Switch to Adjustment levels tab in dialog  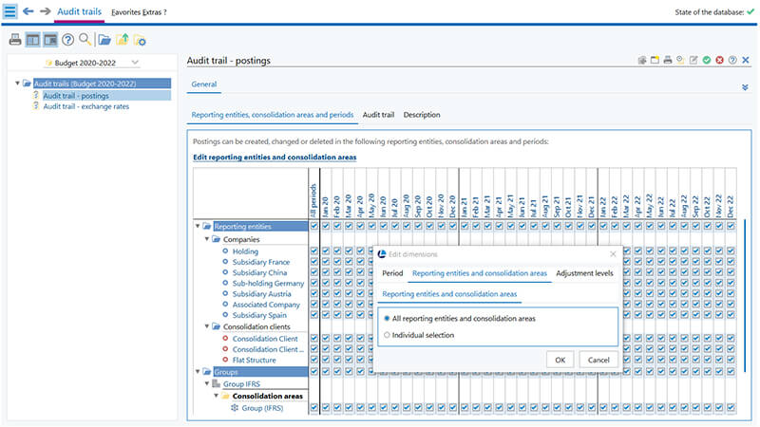click(x=584, y=273)
